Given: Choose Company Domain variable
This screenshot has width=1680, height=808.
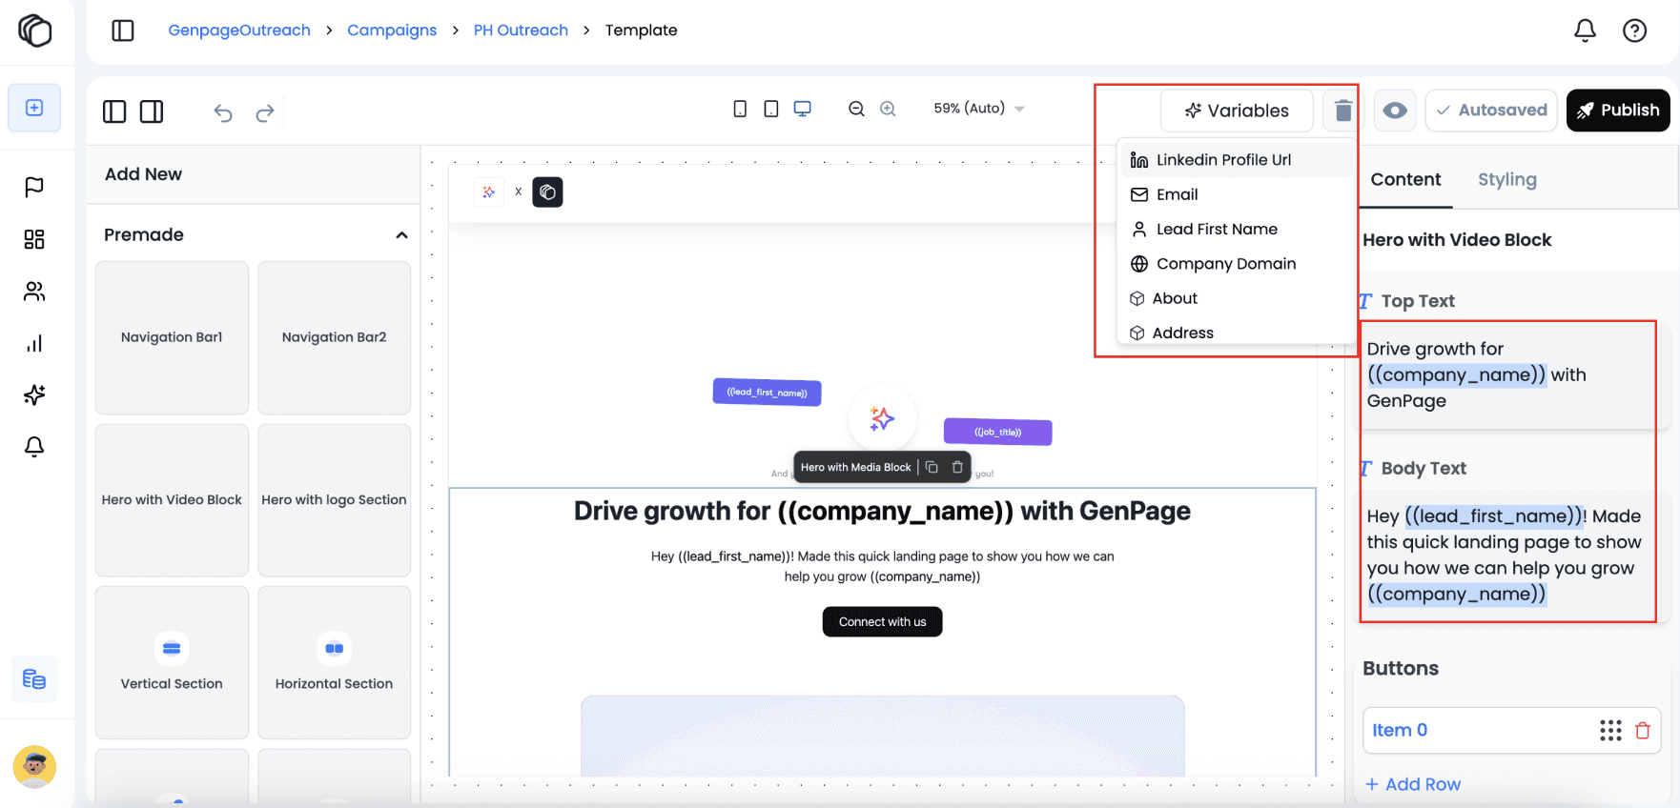Looking at the screenshot, I should pos(1236,264).
